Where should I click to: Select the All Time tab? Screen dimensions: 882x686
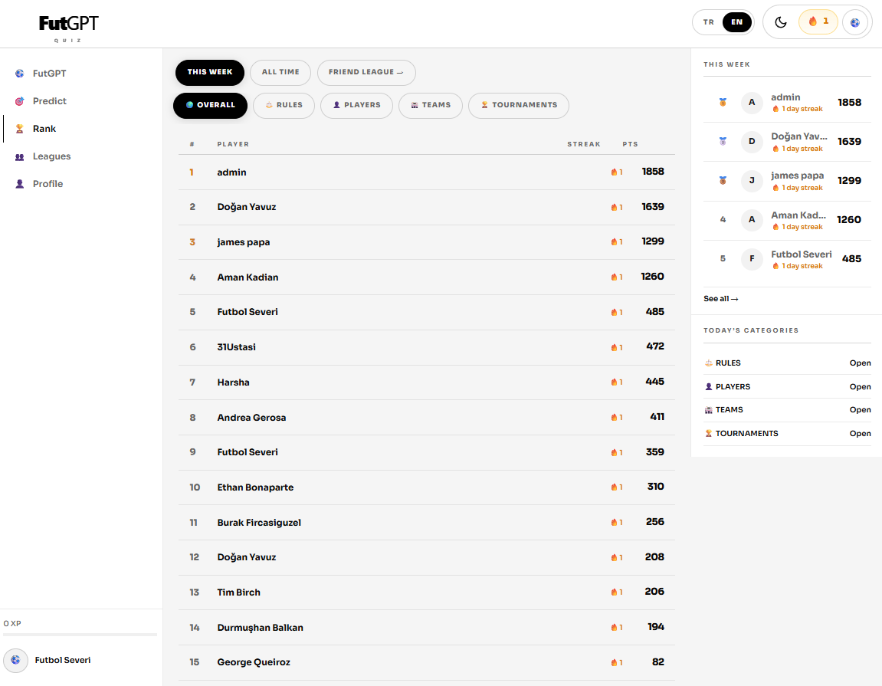tap(280, 72)
